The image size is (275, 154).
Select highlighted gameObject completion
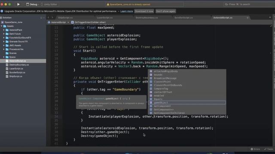(x=187, y=103)
